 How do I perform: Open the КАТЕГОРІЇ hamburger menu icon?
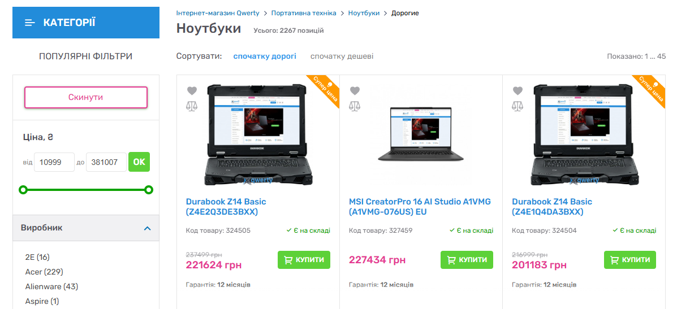click(30, 23)
